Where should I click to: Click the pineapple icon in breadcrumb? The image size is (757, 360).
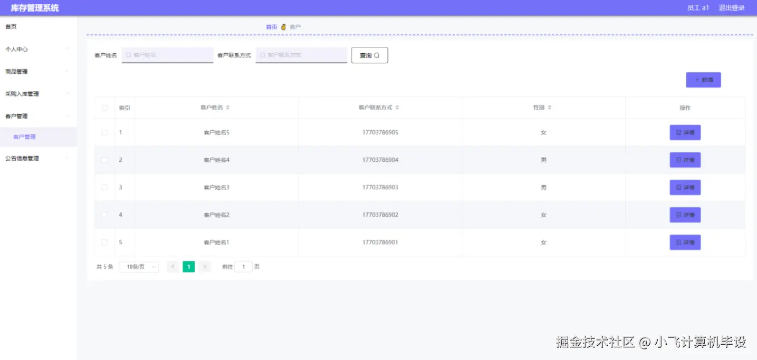283,27
